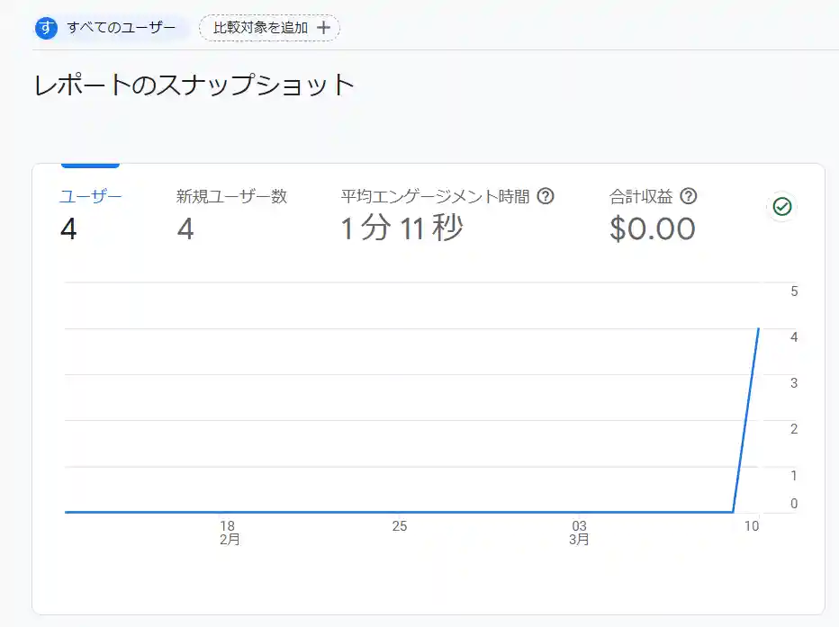
Task: Switch to the 新規ユーザー数 metric tab
Action: tap(231, 196)
